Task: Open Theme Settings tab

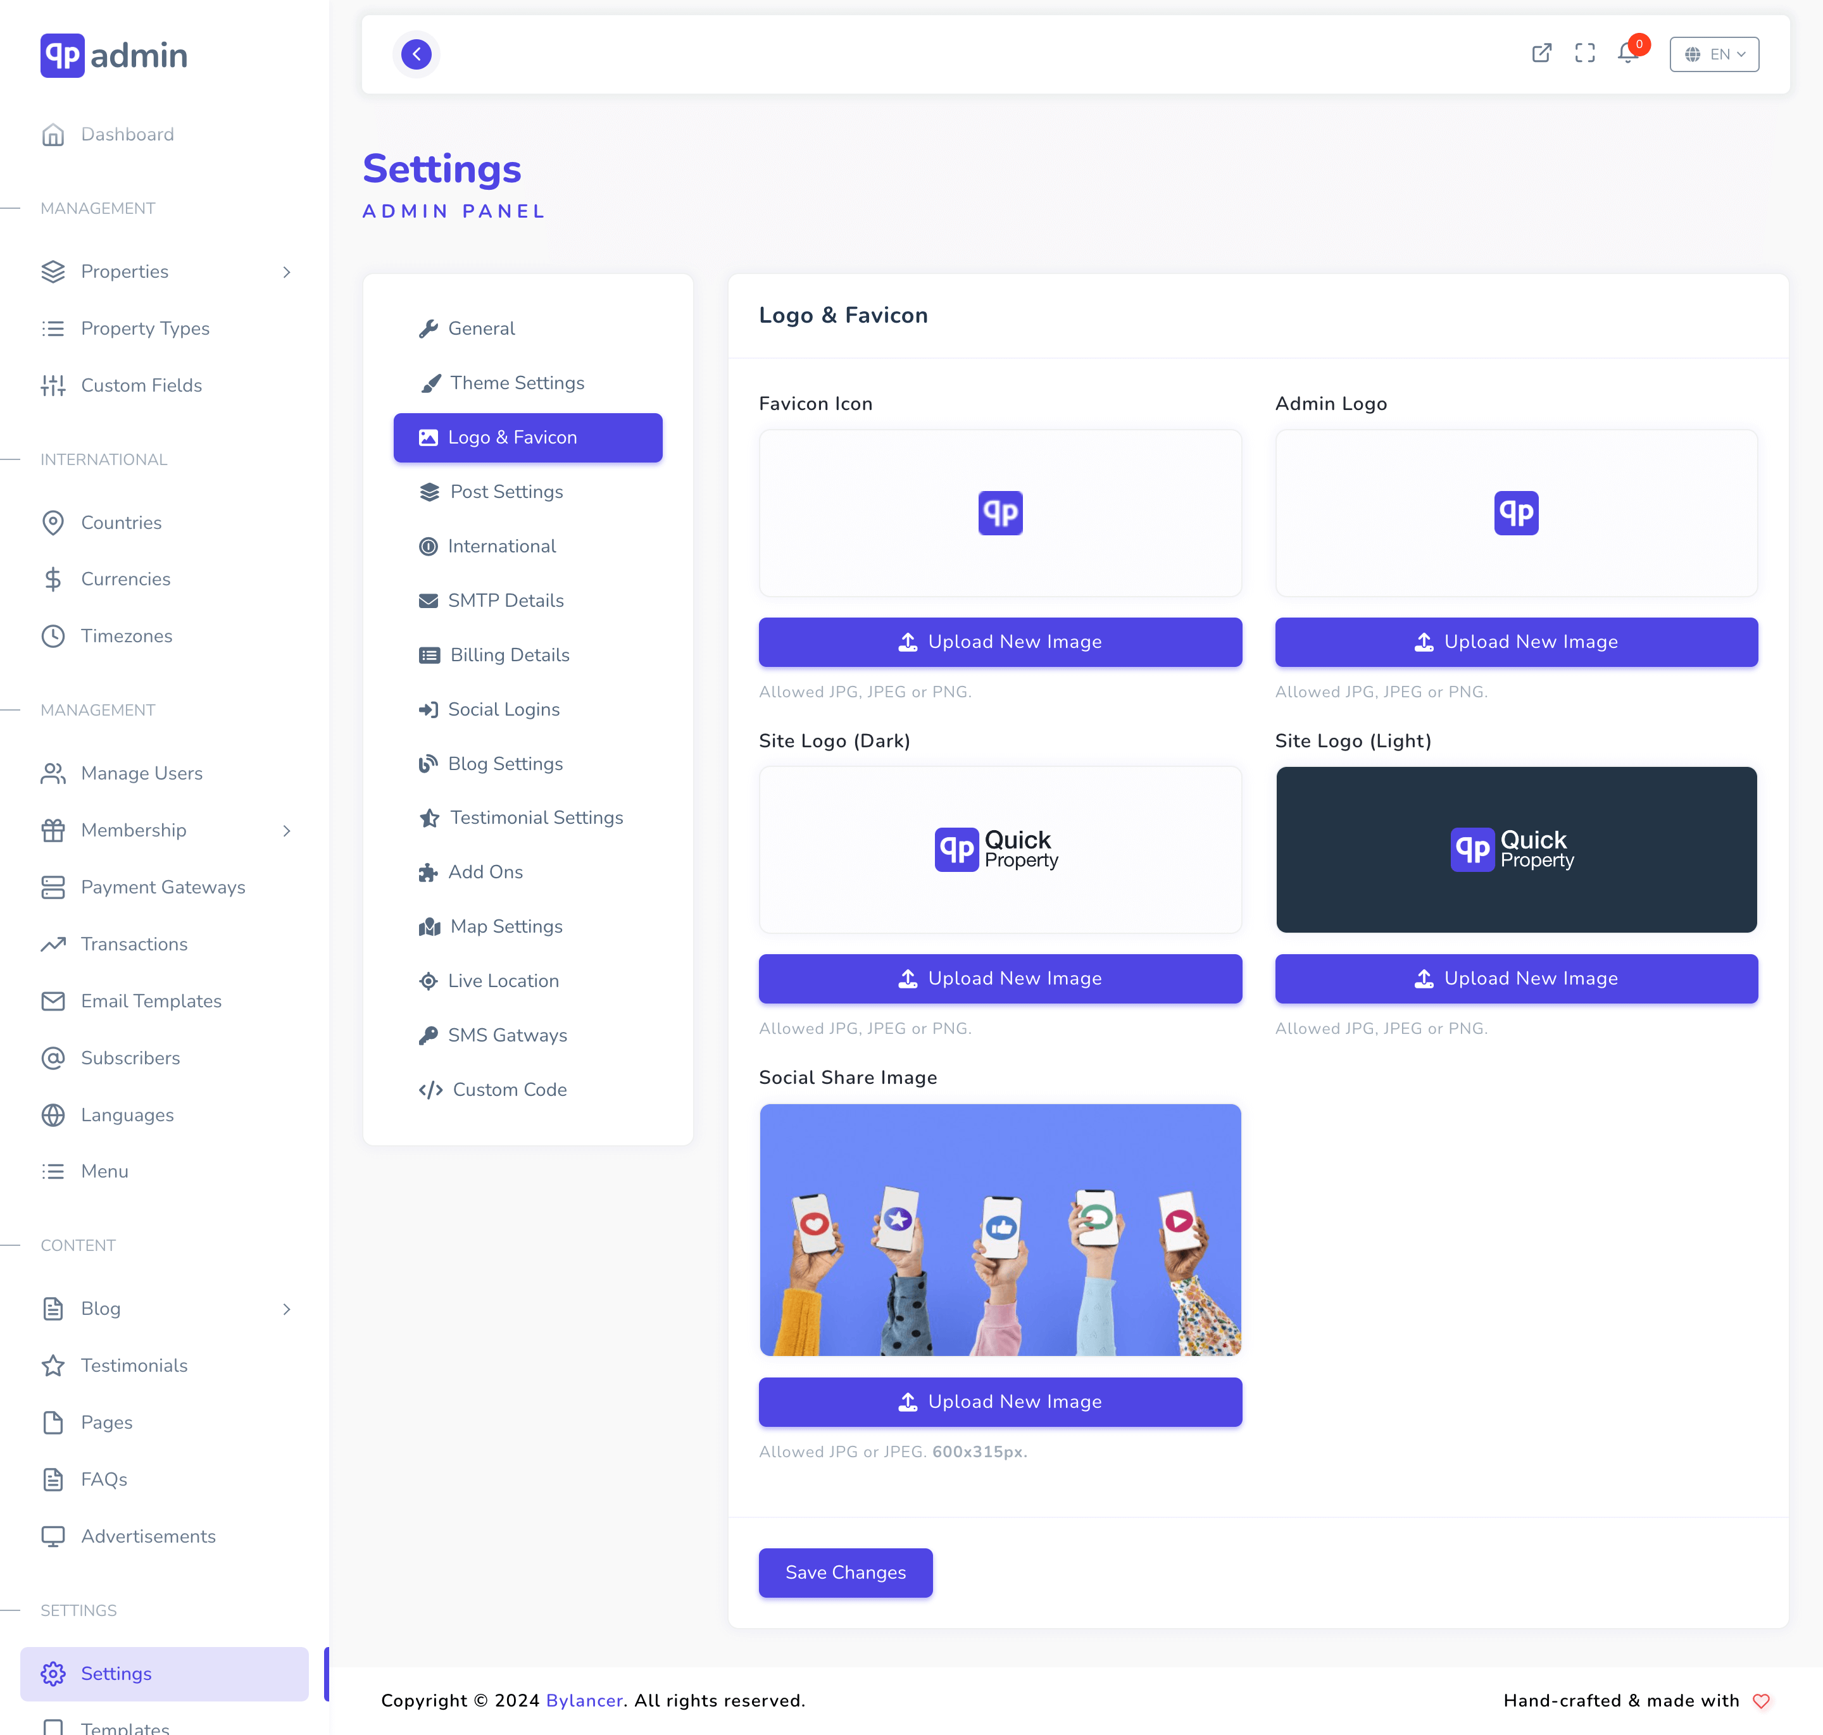Action: [x=527, y=383]
